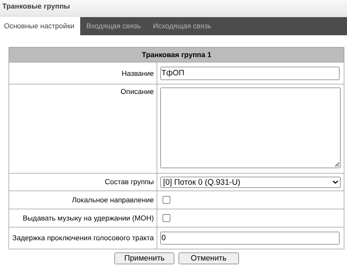Click the Транковая группа 1 table header
This screenshot has height=268, width=347.
176,55
